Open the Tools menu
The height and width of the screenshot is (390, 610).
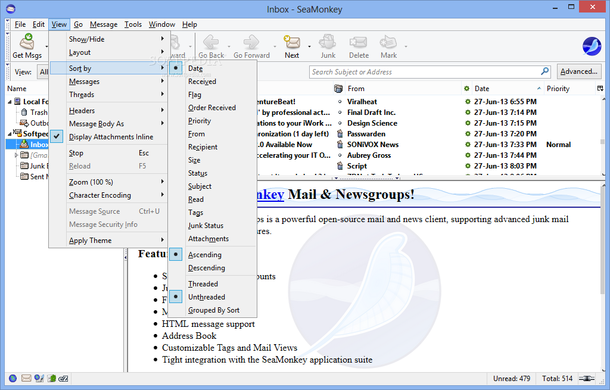[133, 24]
